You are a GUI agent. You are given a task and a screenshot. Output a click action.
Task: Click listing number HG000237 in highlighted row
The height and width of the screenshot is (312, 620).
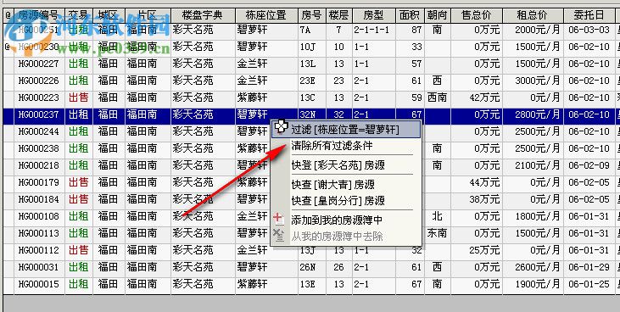pos(38,114)
